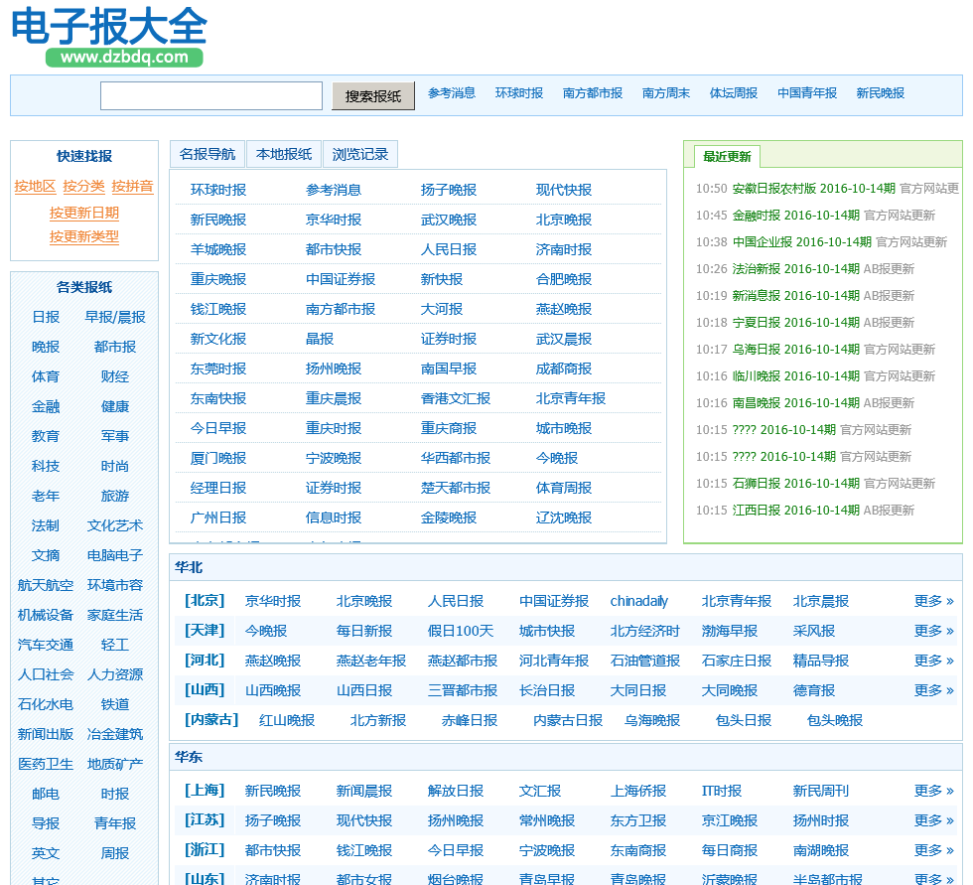Open 常州晚报 in the 江苏 row
This screenshot has height=885, width=973.
click(547, 820)
